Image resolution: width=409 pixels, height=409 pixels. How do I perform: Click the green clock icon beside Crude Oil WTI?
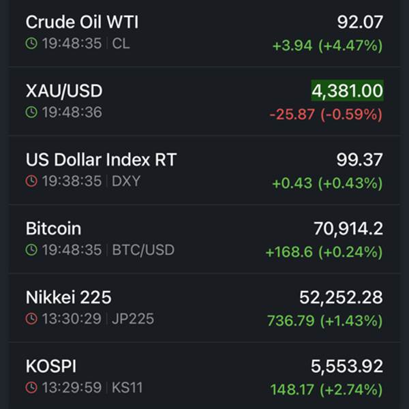(31, 44)
